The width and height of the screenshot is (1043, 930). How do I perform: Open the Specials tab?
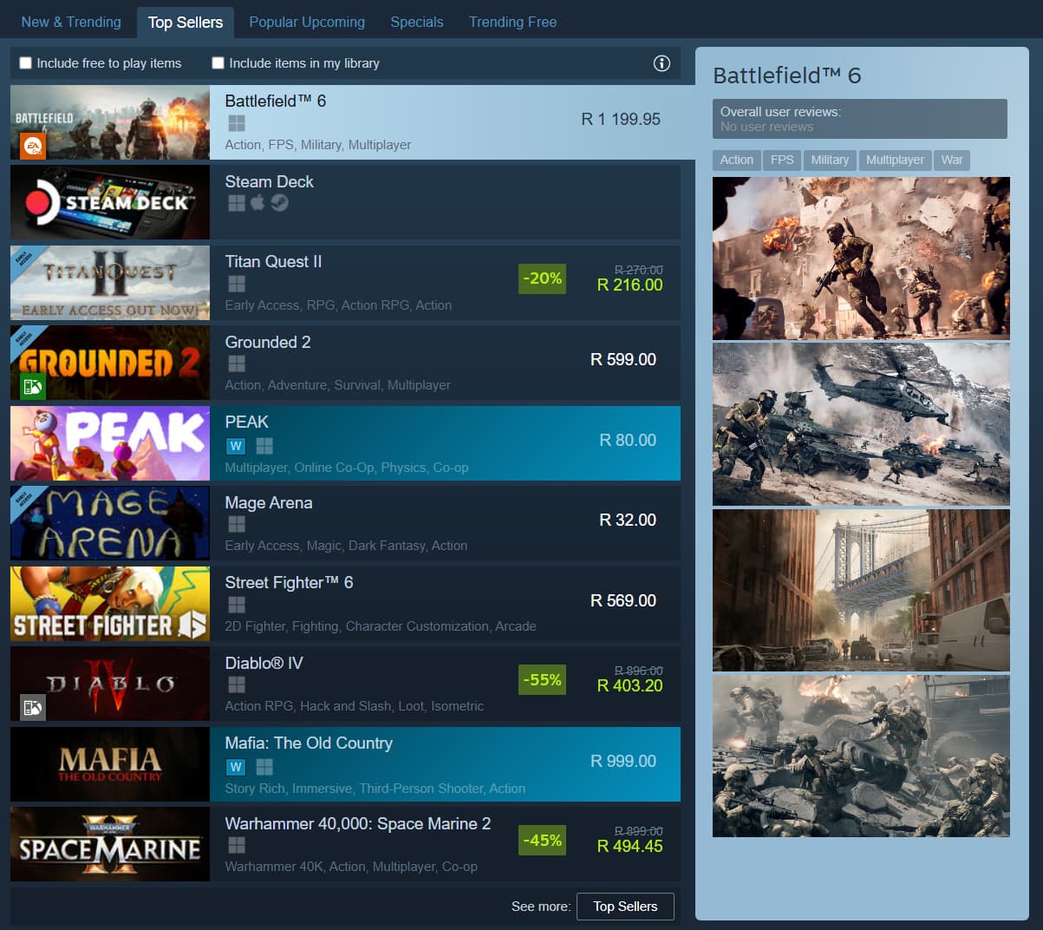pos(417,22)
